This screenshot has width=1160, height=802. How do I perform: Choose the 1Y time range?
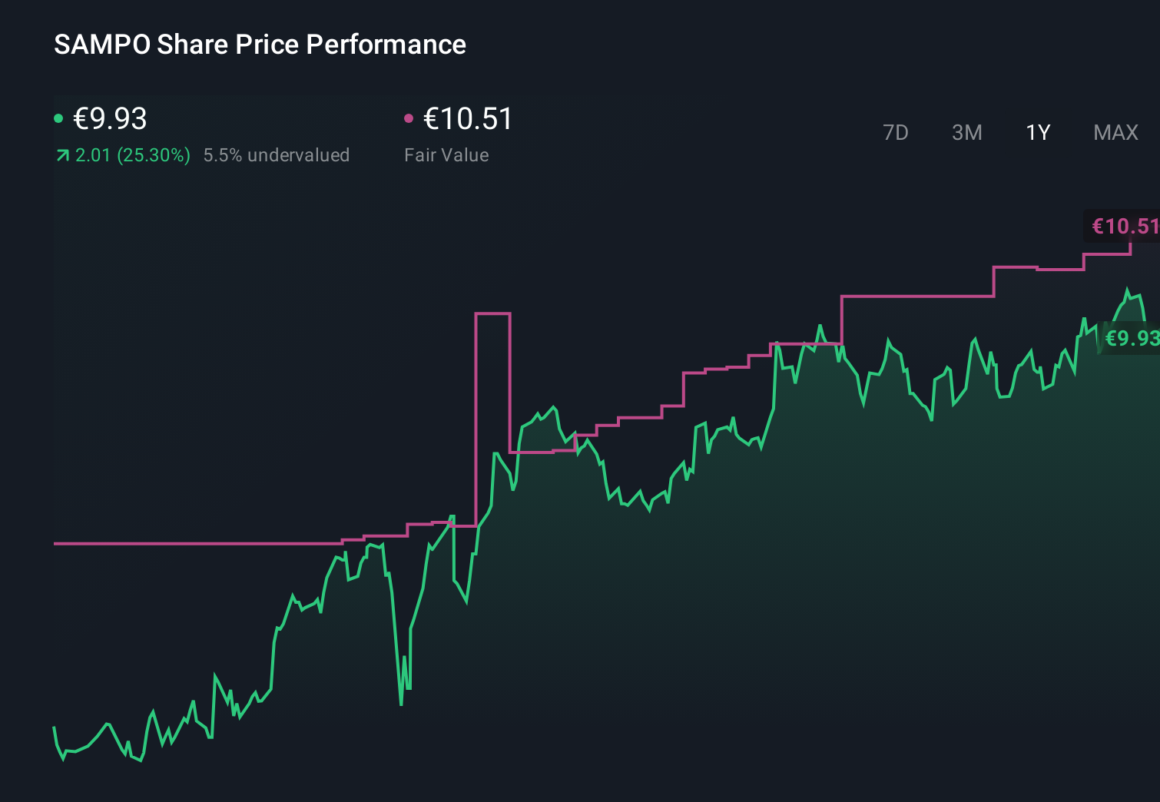(1038, 133)
